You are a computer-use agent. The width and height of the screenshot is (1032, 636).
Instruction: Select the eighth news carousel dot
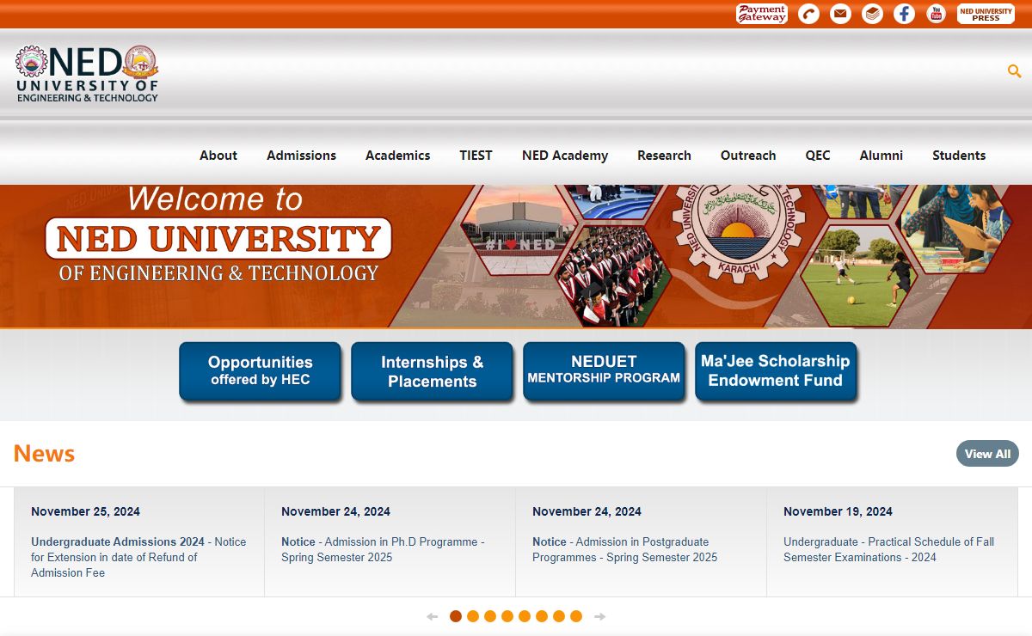click(576, 616)
